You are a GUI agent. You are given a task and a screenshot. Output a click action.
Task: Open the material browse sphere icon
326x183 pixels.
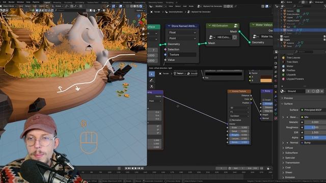click(283, 91)
